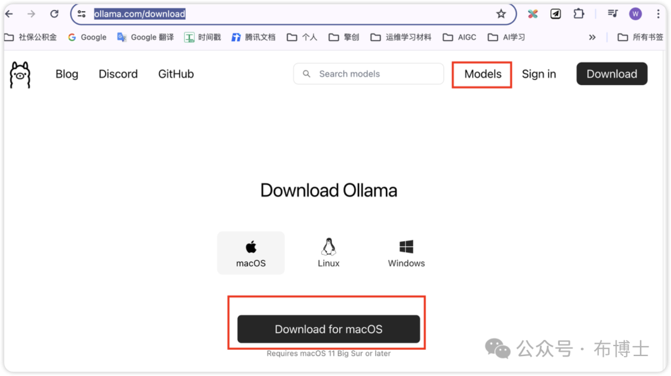Open the Models page
Screen dimensions: 671x376
(483, 74)
